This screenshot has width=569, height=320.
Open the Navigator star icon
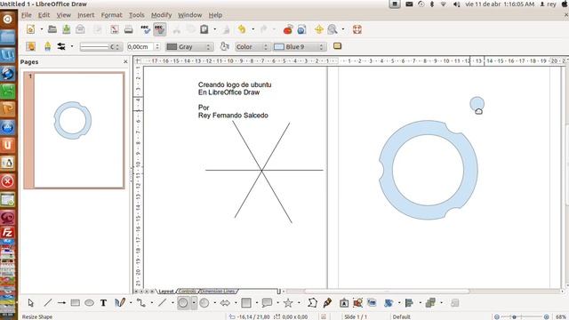point(319,29)
